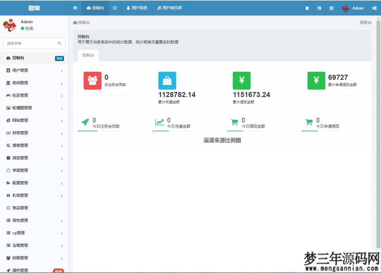This screenshot has width=381, height=273.
Task: Click the green ¥ withdrawal icon
Action: click(242, 80)
